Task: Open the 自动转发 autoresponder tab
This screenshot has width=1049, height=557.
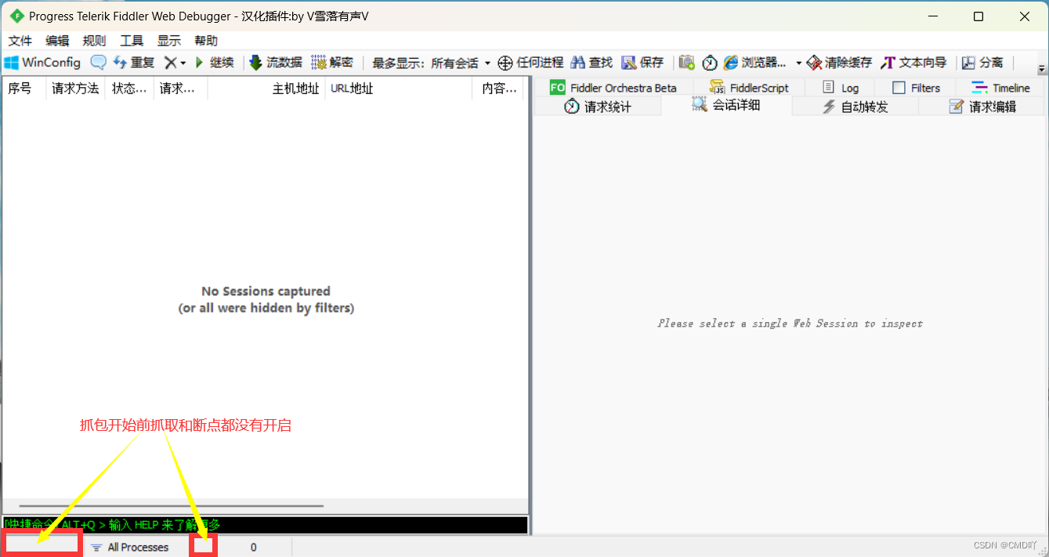Action: (x=855, y=107)
